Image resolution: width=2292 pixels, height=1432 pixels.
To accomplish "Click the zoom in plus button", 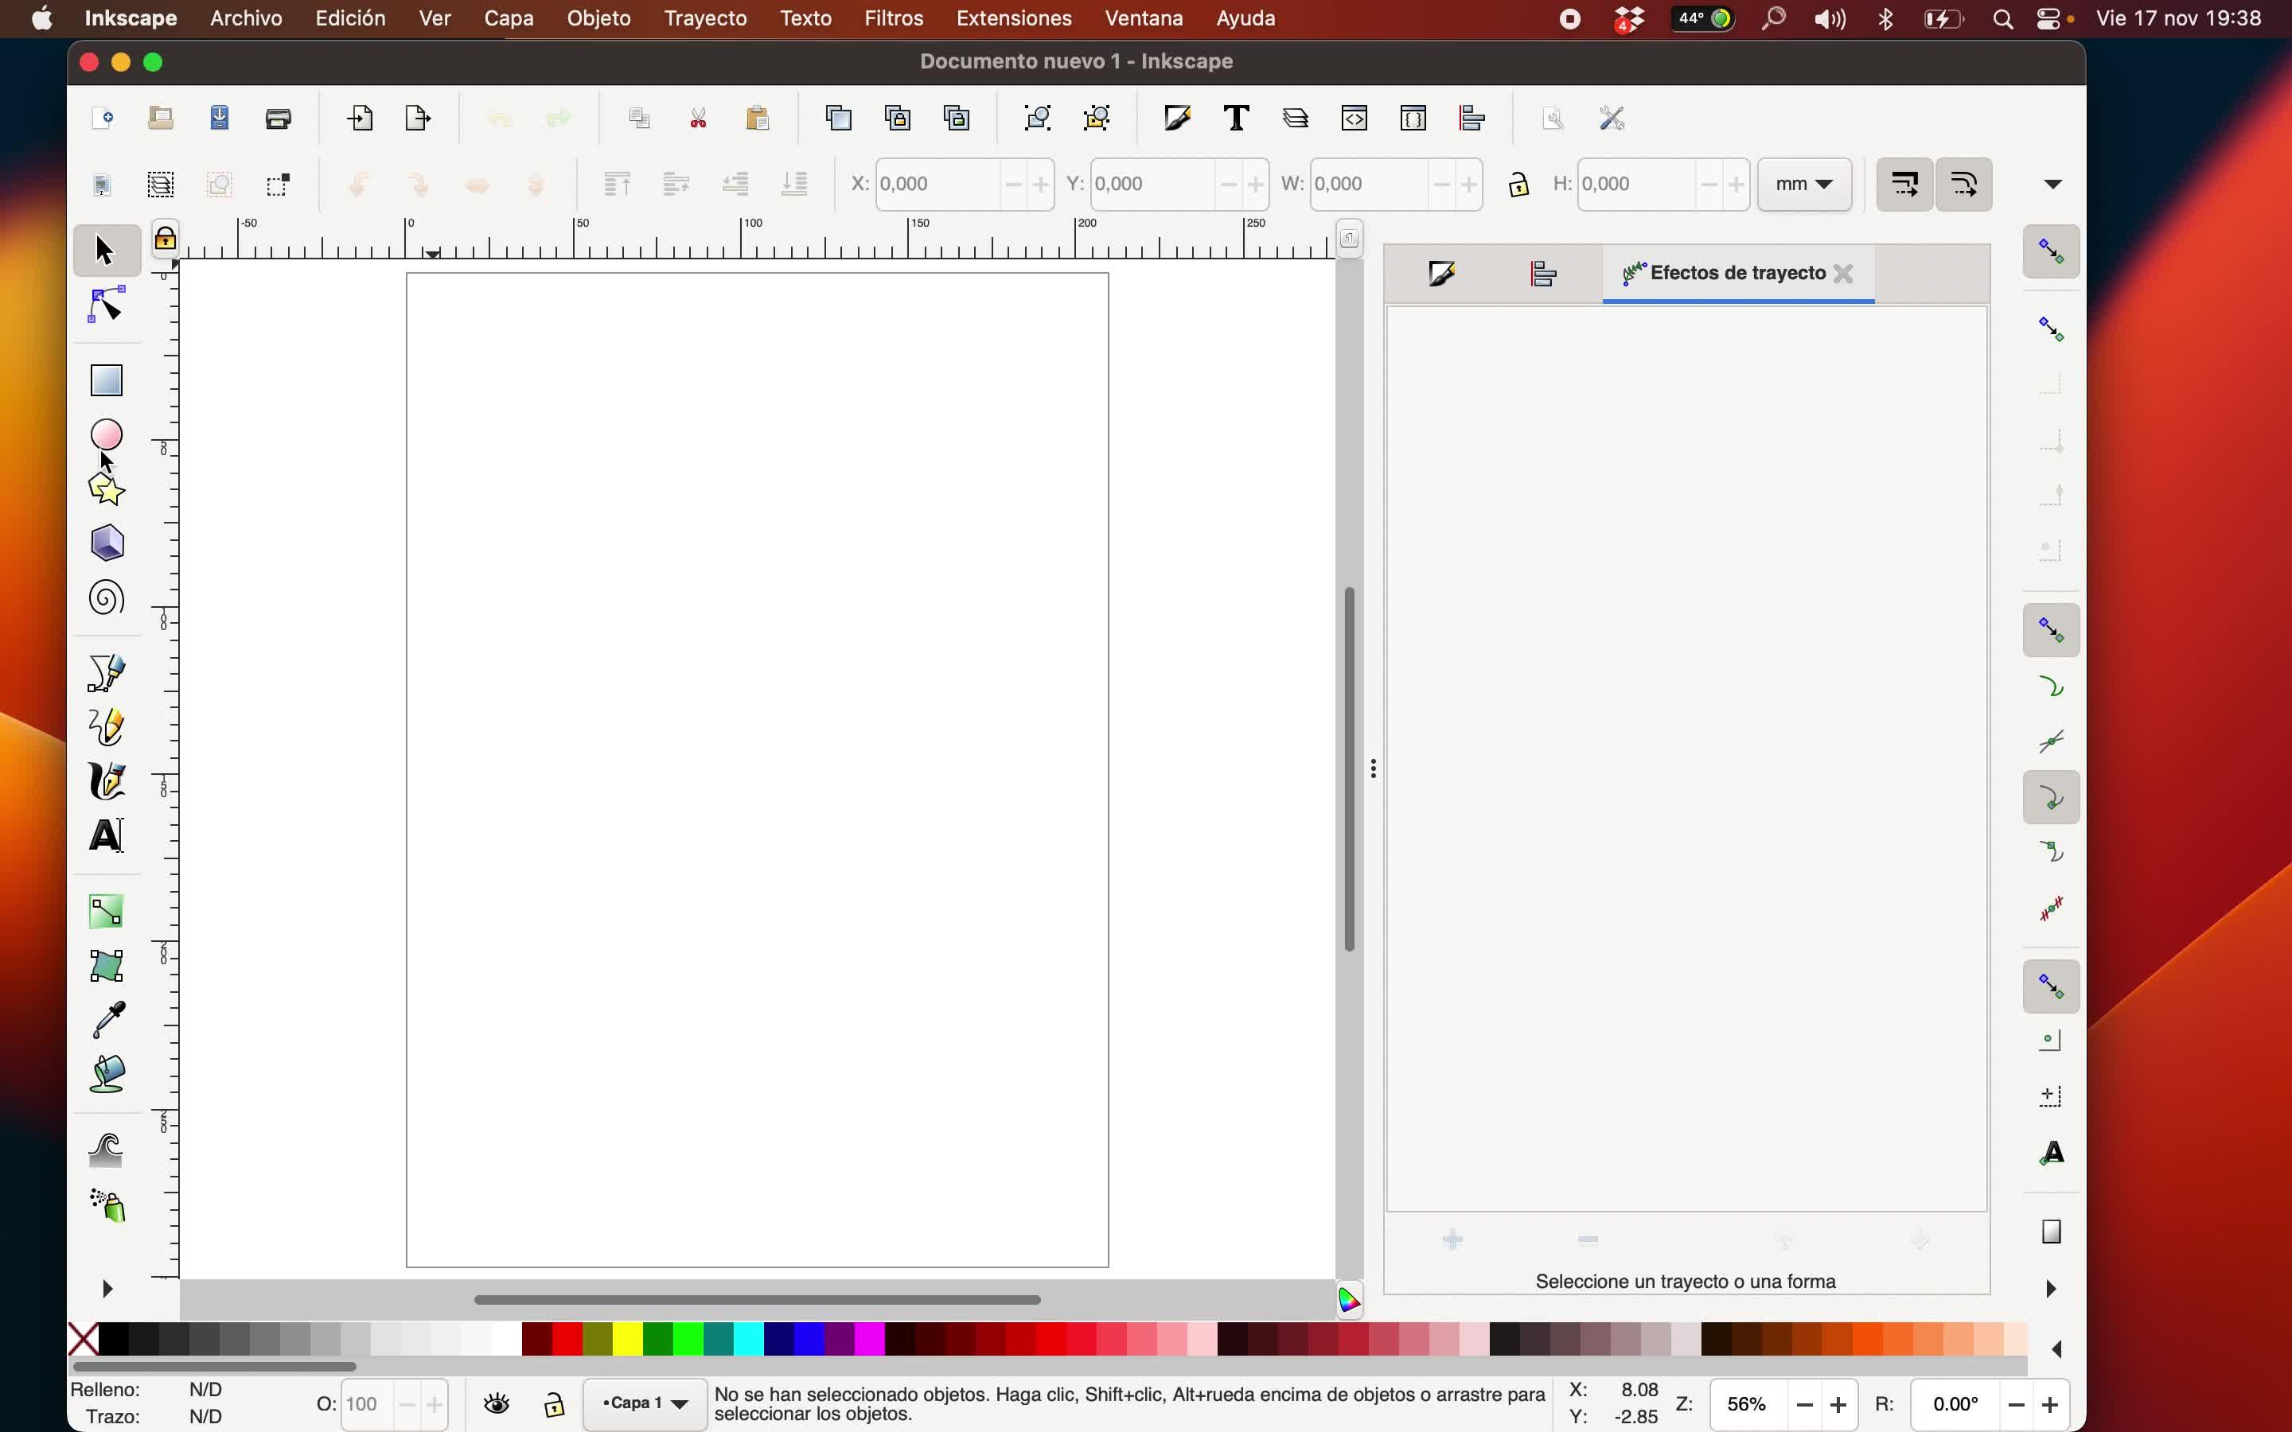I will click(1838, 1404).
